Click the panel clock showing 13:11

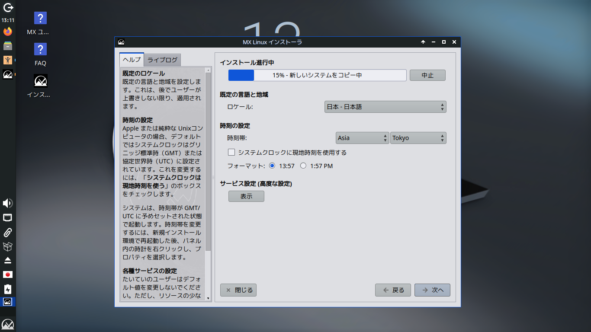pyautogui.click(x=8, y=20)
